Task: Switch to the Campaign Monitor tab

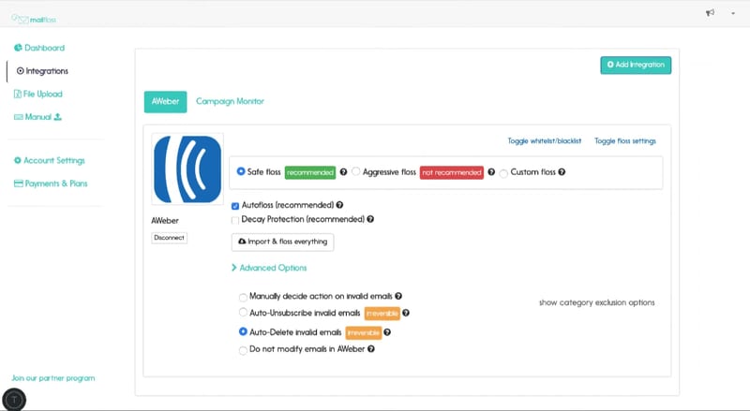Action: pos(230,101)
